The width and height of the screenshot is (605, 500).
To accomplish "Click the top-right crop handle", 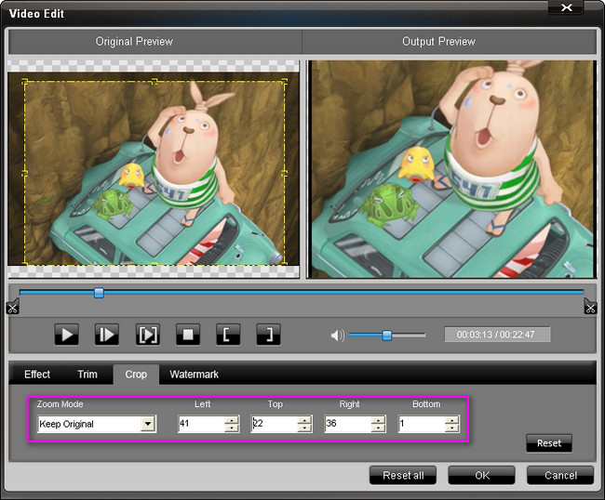I will 285,82.
